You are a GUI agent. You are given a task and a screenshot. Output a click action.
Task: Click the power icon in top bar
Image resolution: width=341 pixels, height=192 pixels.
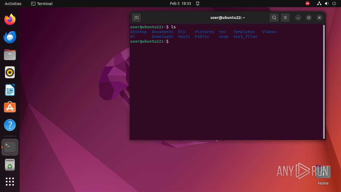point(334,3)
